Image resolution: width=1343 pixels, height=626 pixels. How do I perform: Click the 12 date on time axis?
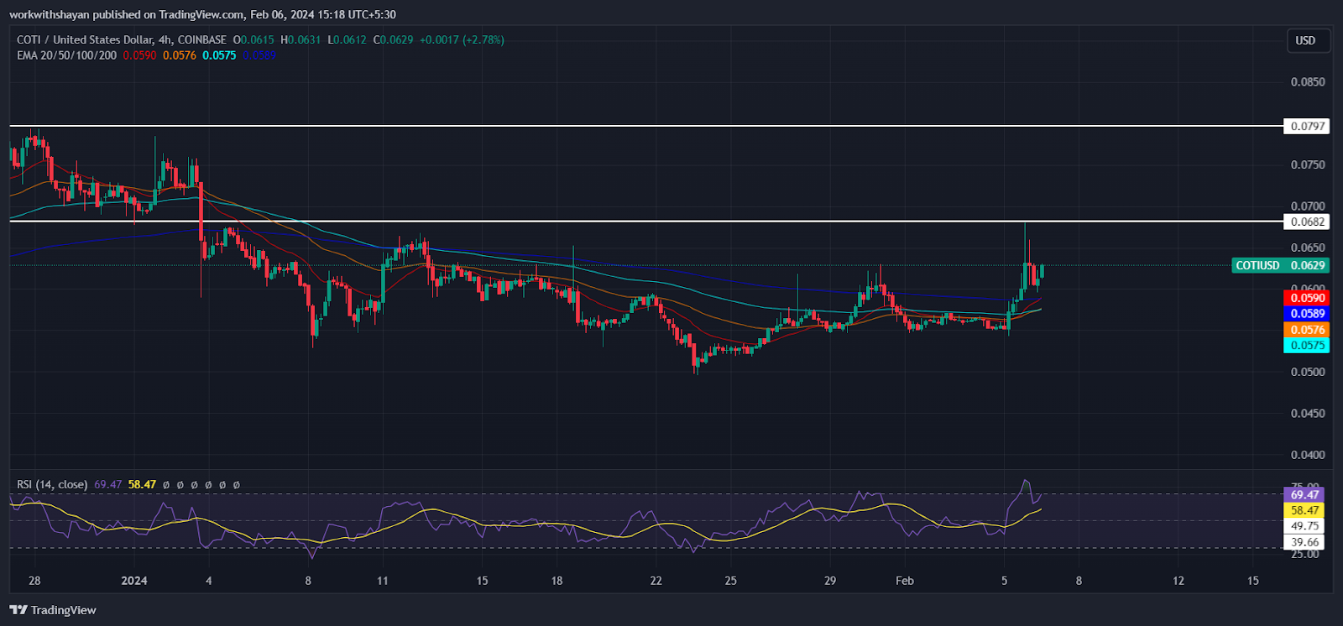click(x=1178, y=581)
